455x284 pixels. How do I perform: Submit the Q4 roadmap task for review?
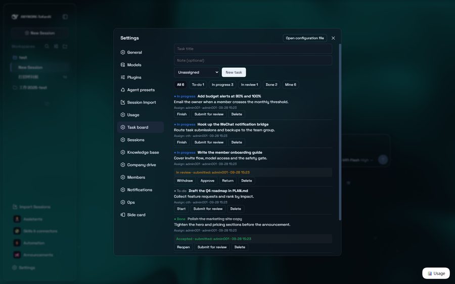click(208, 209)
